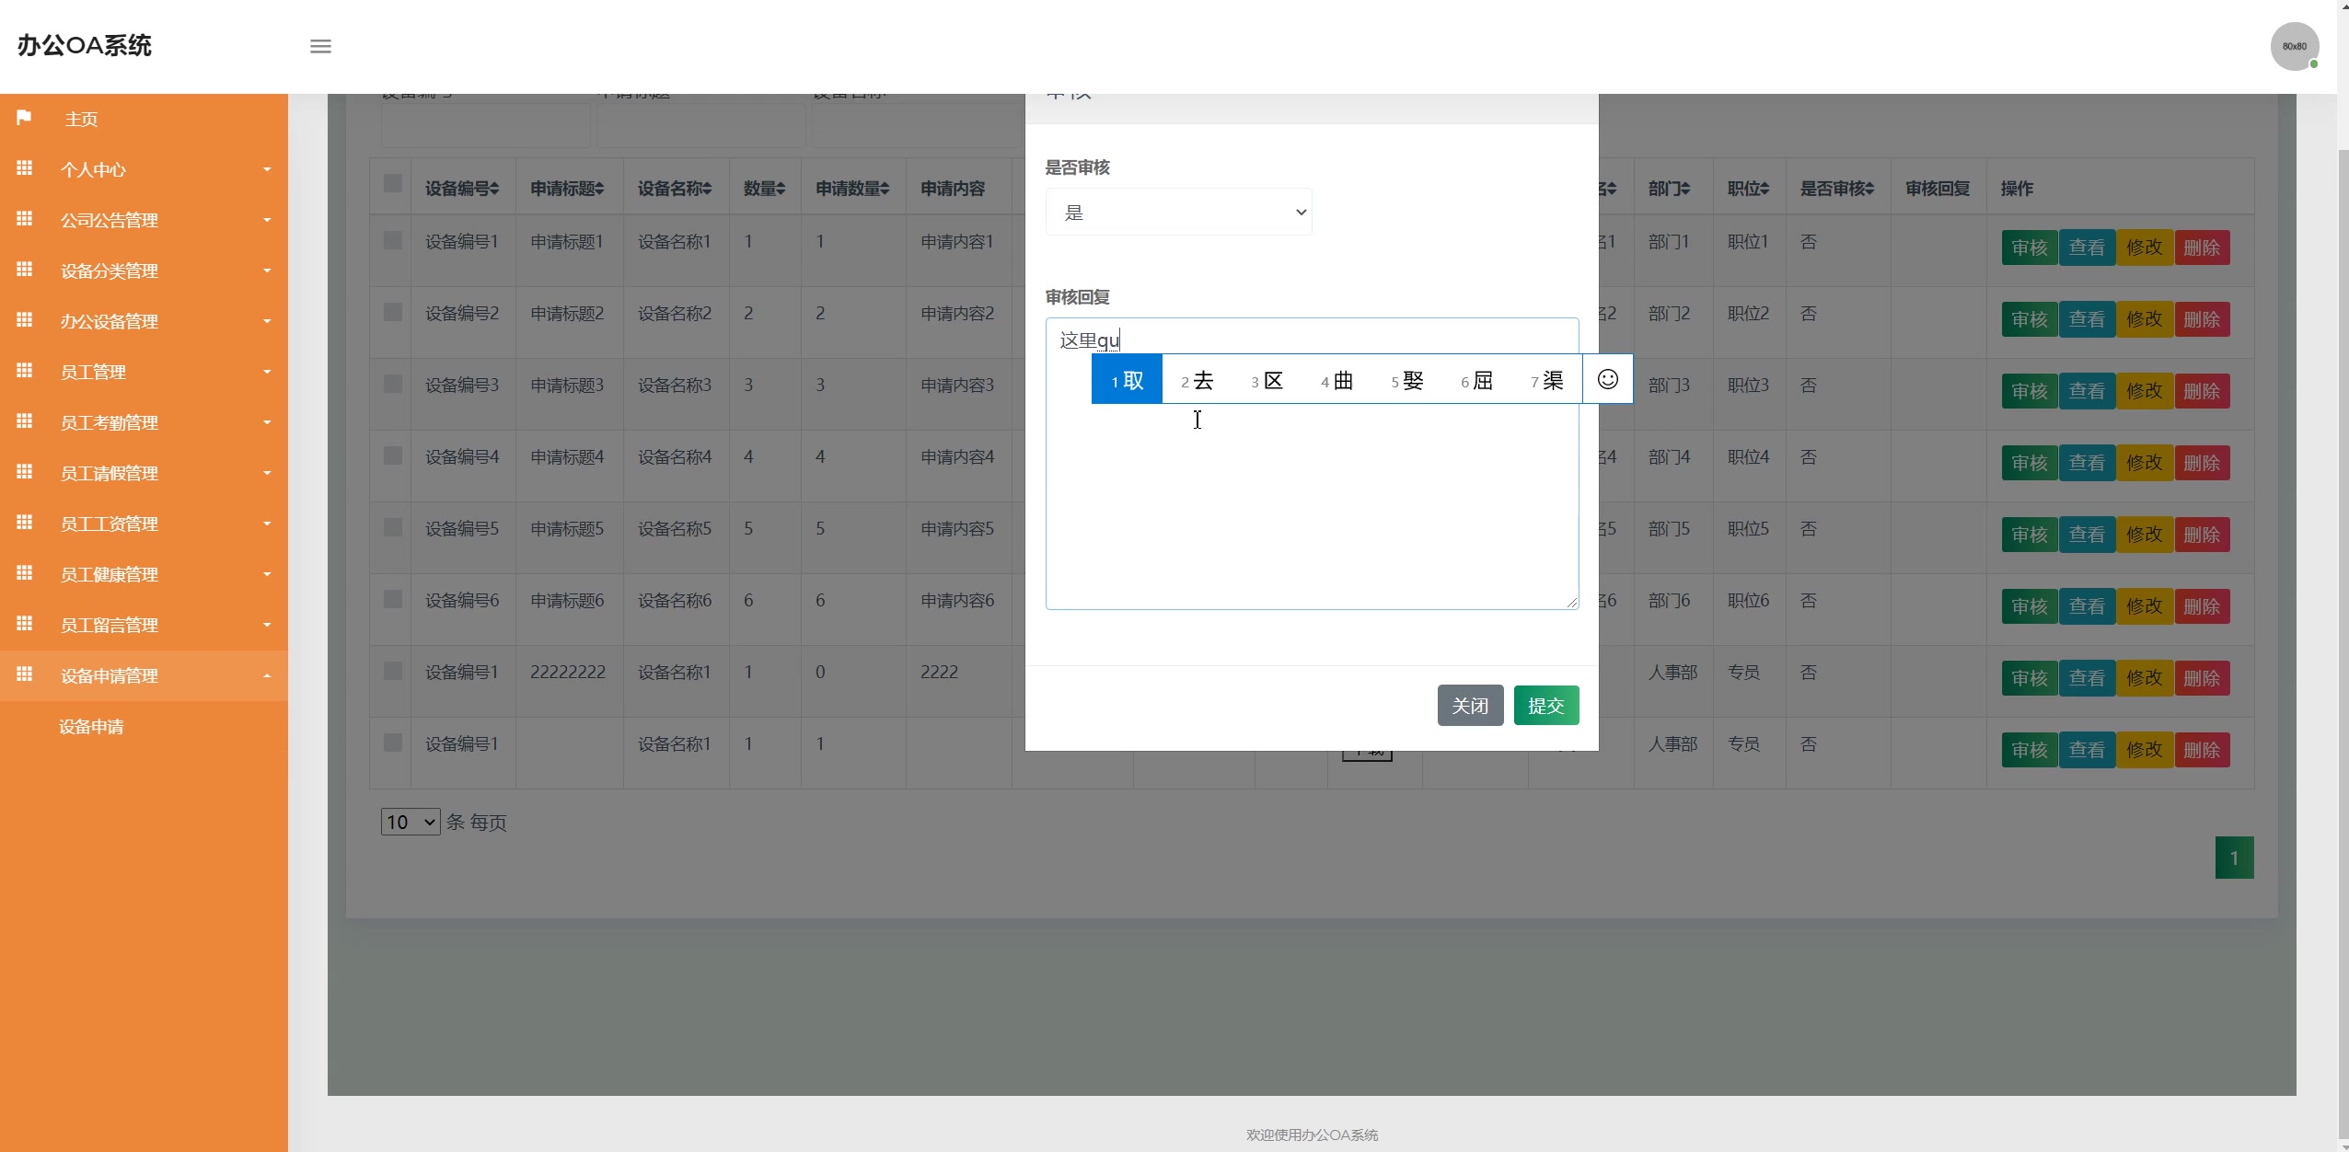Click grid icon beside 员工工资管理

click(x=25, y=523)
